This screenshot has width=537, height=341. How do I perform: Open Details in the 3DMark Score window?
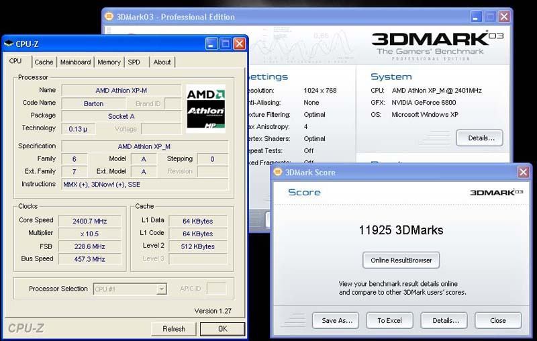pyautogui.click(x=444, y=320)
